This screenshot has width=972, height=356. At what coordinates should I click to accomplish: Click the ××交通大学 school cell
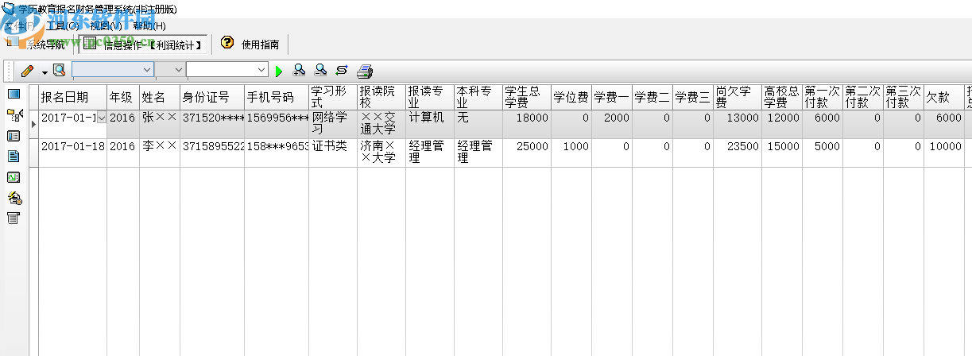click(381, 124)
